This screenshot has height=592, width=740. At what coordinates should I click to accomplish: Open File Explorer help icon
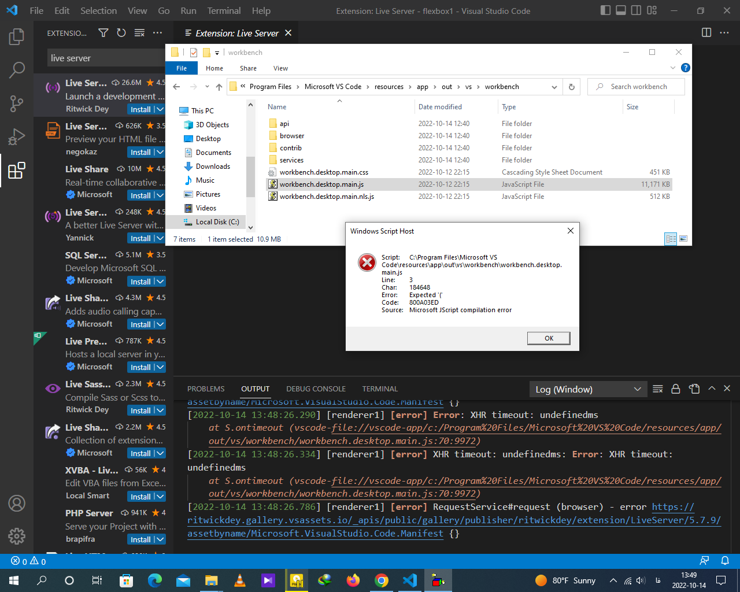tap(686, 68)
